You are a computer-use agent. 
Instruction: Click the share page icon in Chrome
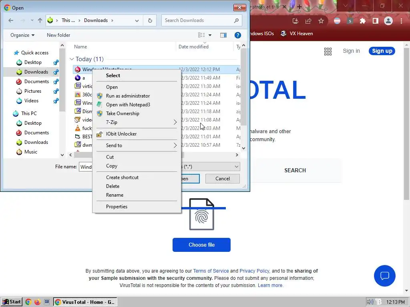click(x=308, y=21)
